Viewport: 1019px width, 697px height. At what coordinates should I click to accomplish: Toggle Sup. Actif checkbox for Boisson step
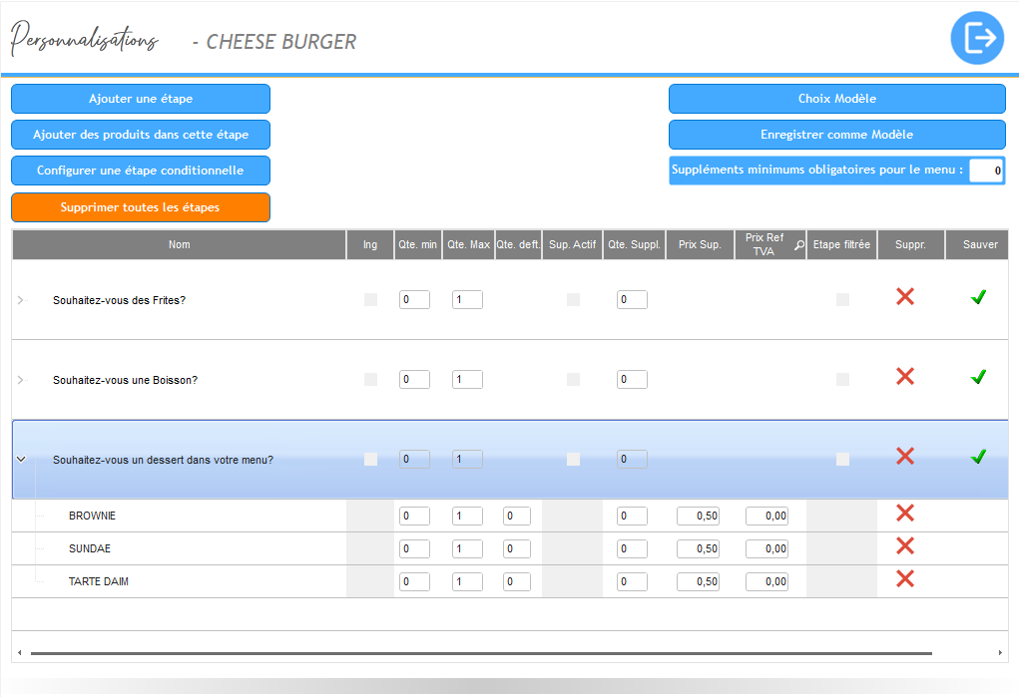click(573, 379)
